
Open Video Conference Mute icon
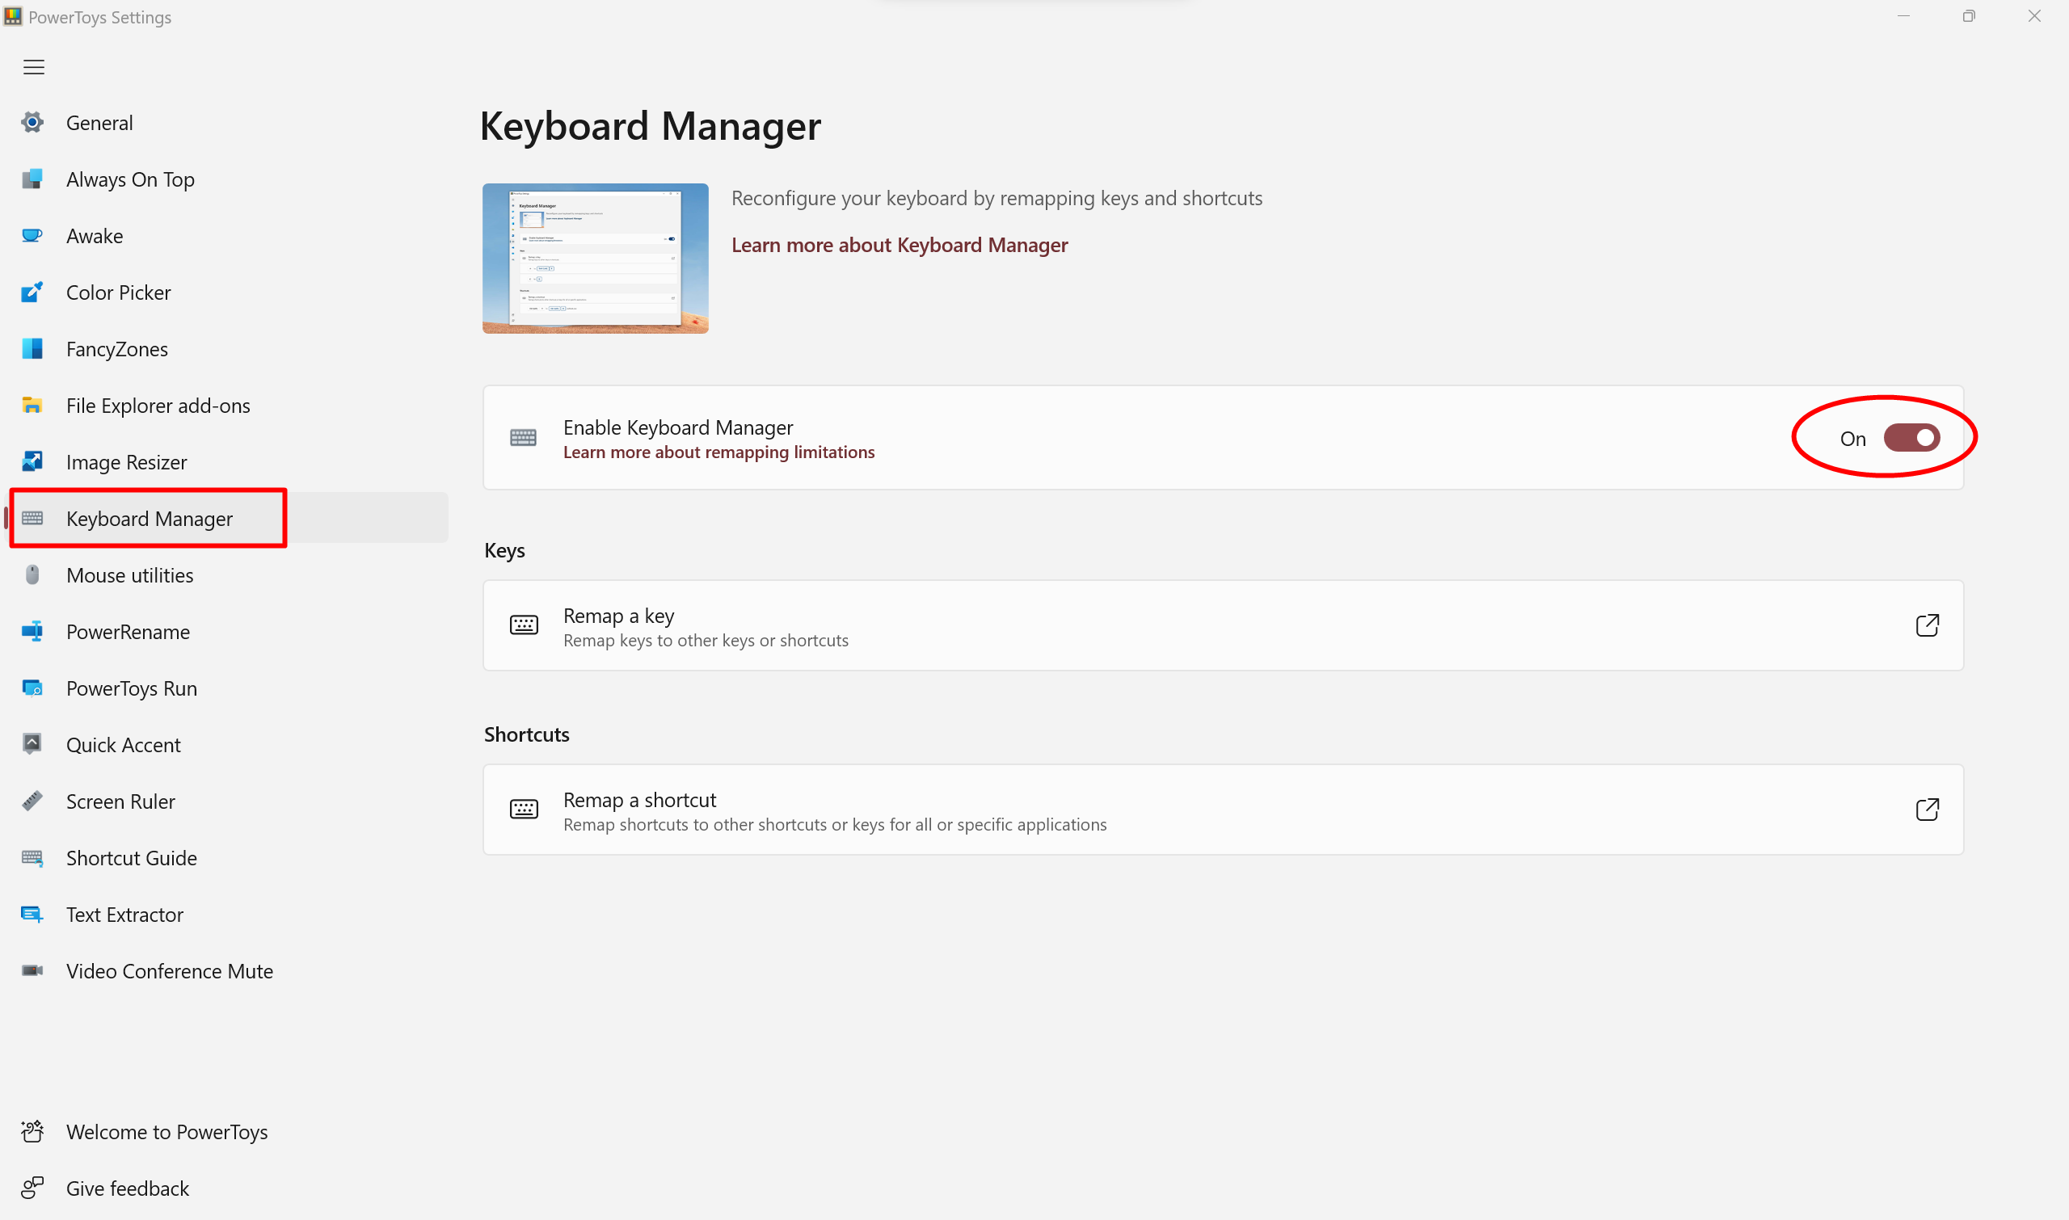coord(32,970)
